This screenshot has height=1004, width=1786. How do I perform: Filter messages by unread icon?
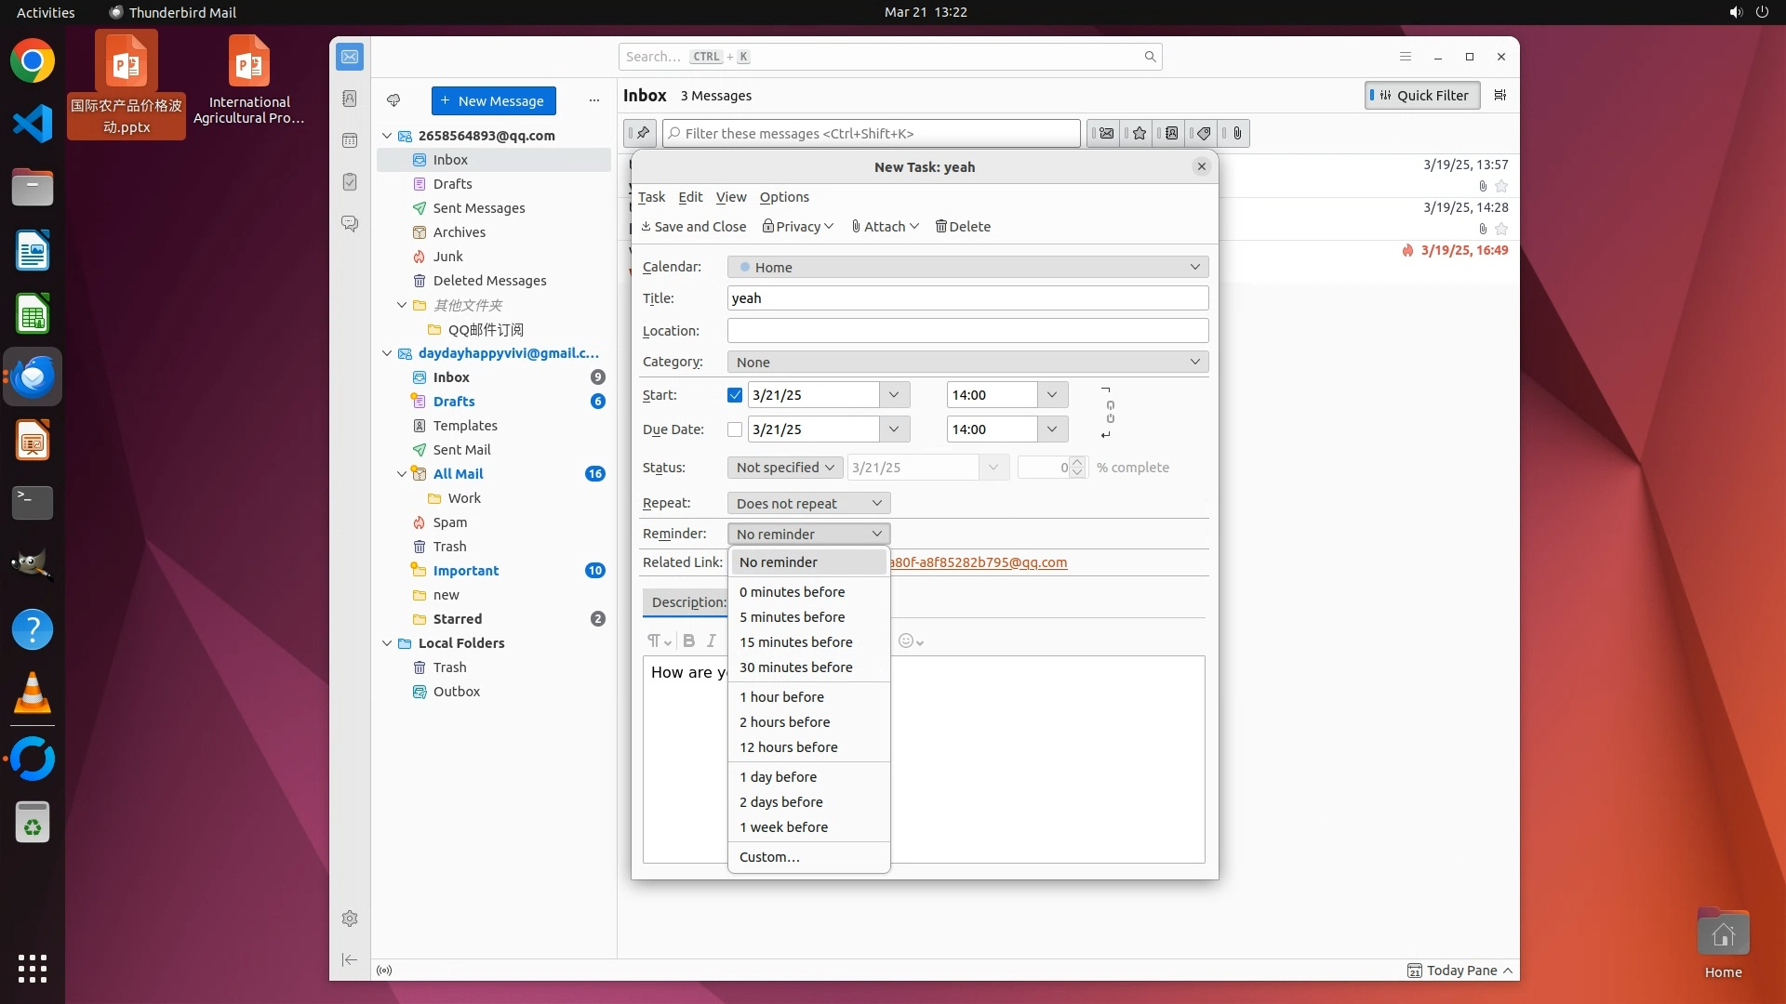[1106, 133]
